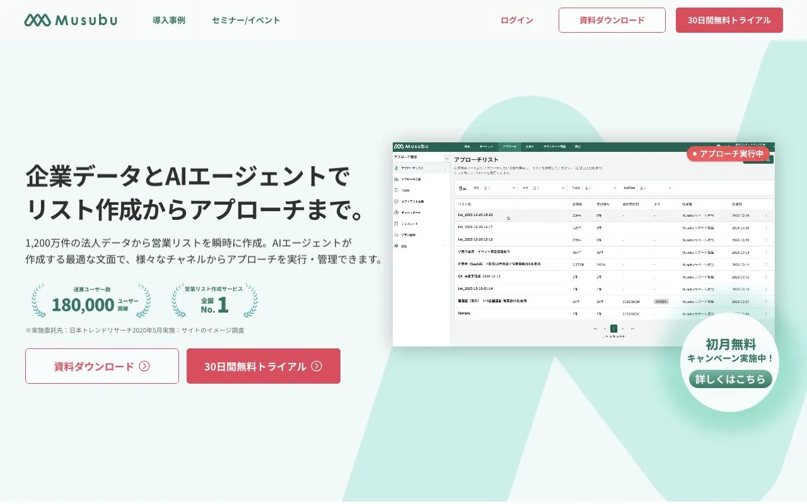Click the 全国 No.1 laurel badge
Image resolution: width=807 pixels, height=504 pixels.
pos(214,300)
